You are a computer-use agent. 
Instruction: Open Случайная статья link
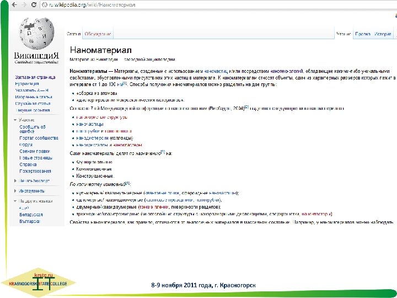pyautogui.click(x=33, y=103)
